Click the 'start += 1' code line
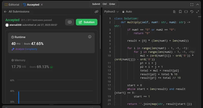The image size is (203, 108). (142, 96)
